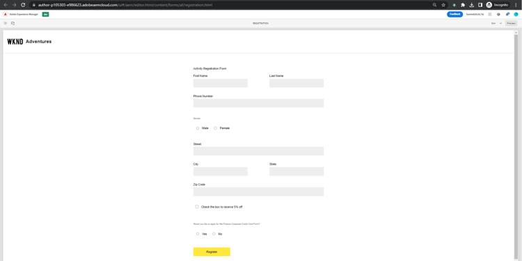The image size is (522, 261).
Task: Open the browser downloads icon
Action: tap(472, 5)
